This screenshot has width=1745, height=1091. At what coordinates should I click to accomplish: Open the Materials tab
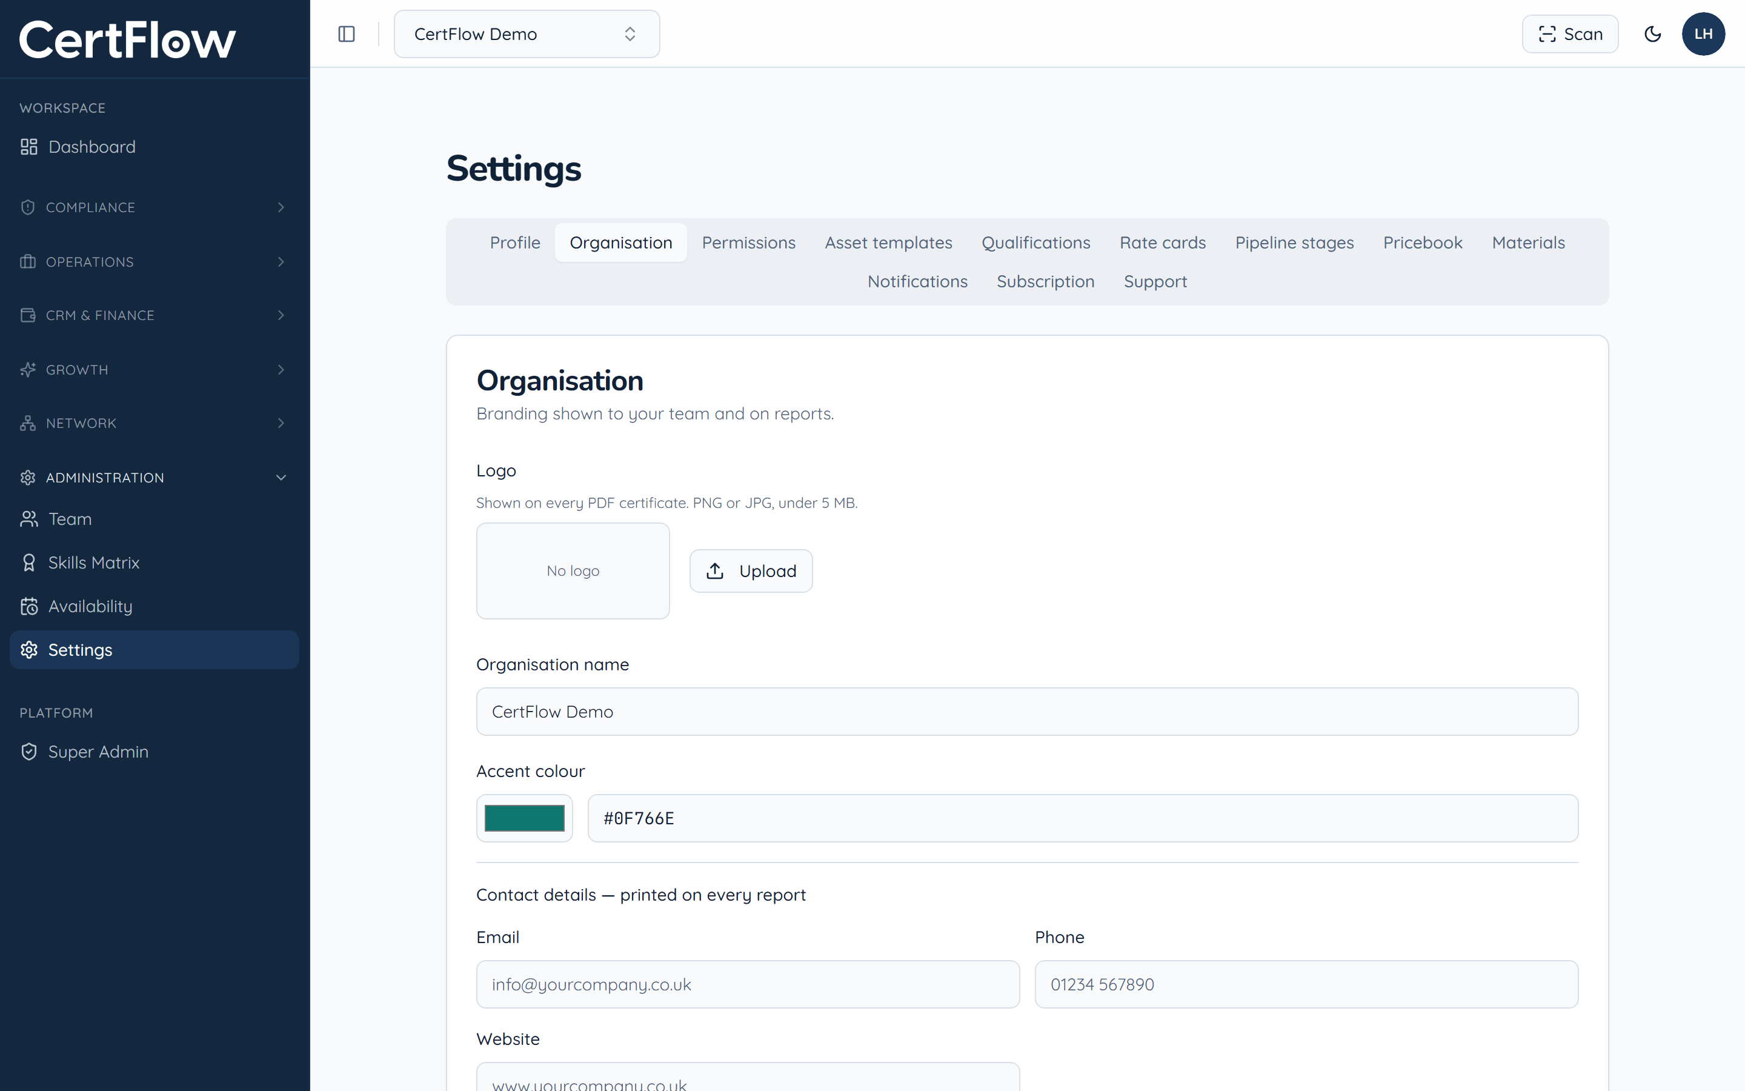pyautogui.click(x=1528, y=242)
